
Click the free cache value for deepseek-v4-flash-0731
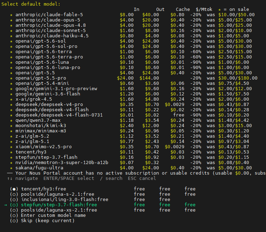point(179,115)
